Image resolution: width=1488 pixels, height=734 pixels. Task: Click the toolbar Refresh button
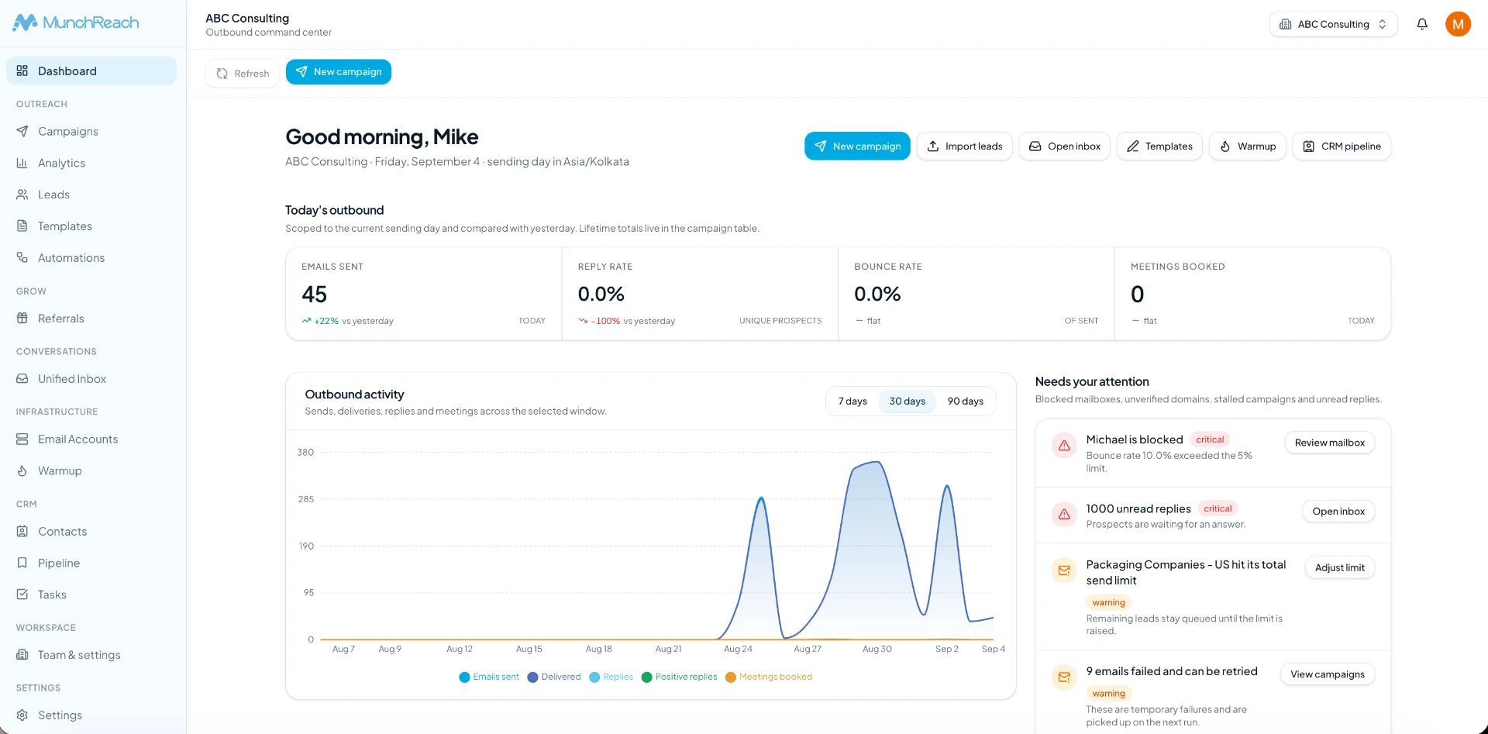point(243,74)
